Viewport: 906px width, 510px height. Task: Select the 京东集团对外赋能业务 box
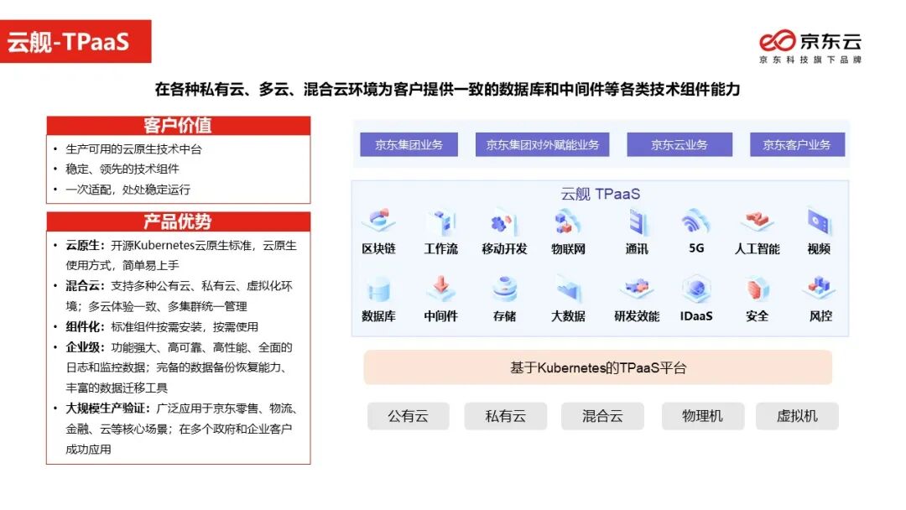542,145
